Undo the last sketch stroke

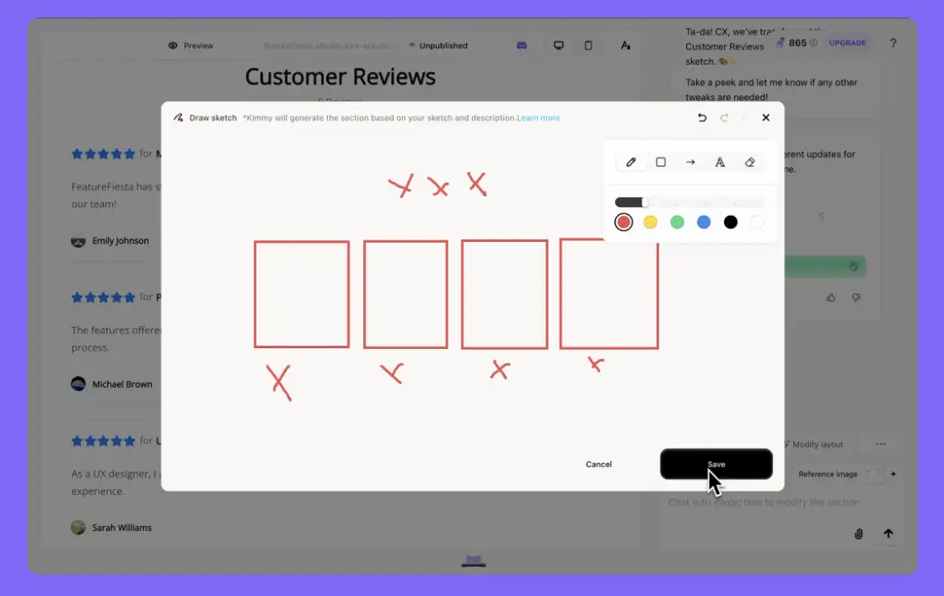(x=702, y=118)
